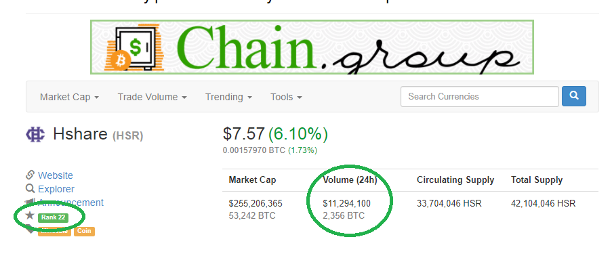Expand the Trade Volume dropdown
This screenshot has height=256, width=612.
coord(152,97)
